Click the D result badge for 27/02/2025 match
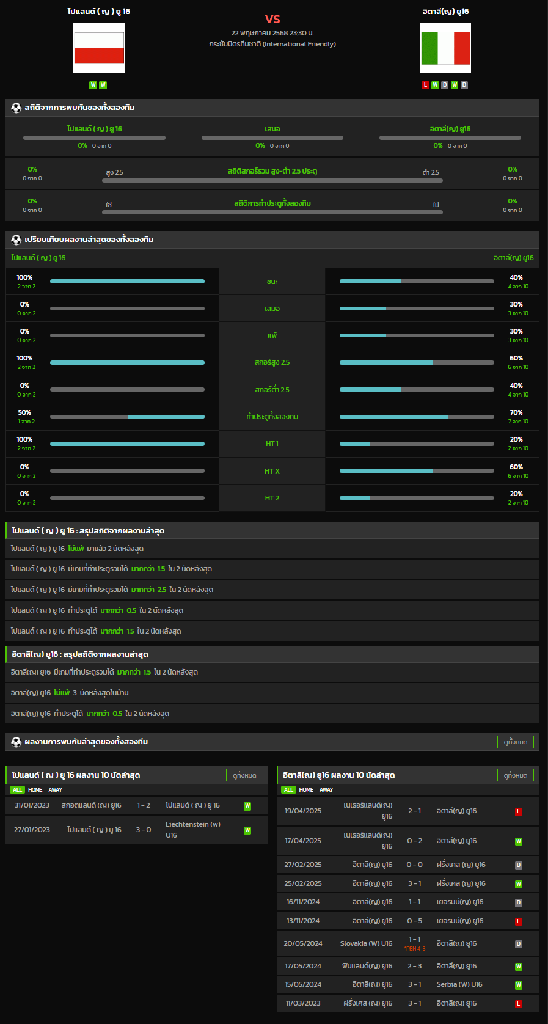 (x=519, y=865)
